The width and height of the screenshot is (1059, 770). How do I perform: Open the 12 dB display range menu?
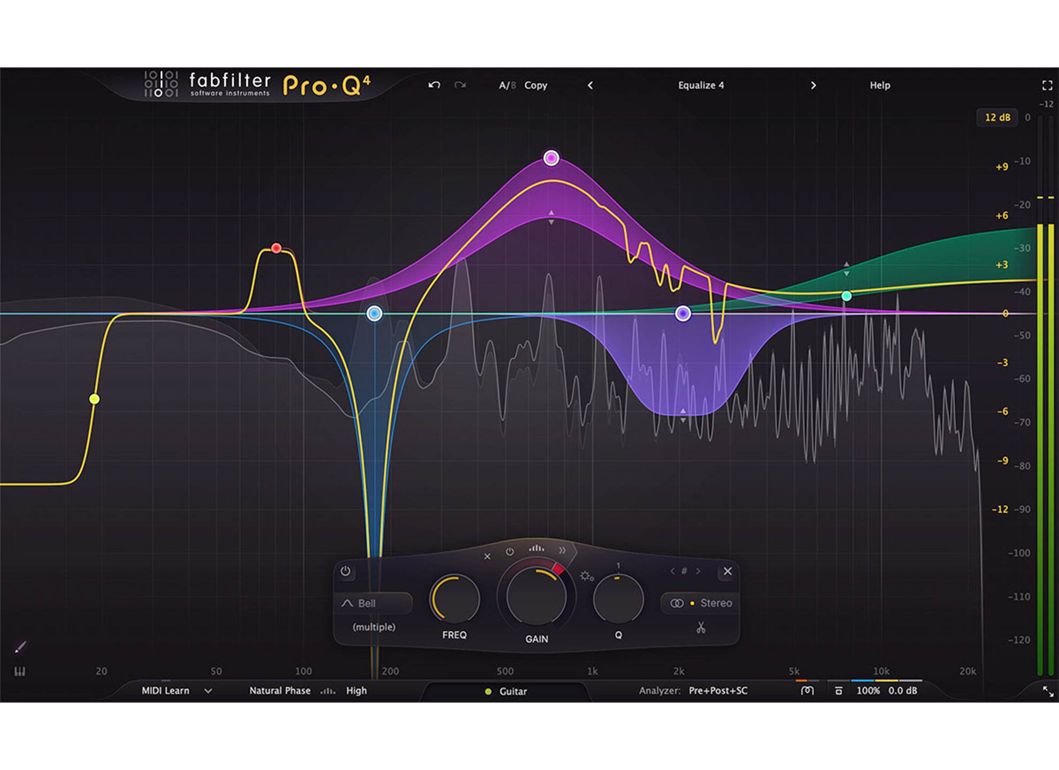tap(997, 117)
